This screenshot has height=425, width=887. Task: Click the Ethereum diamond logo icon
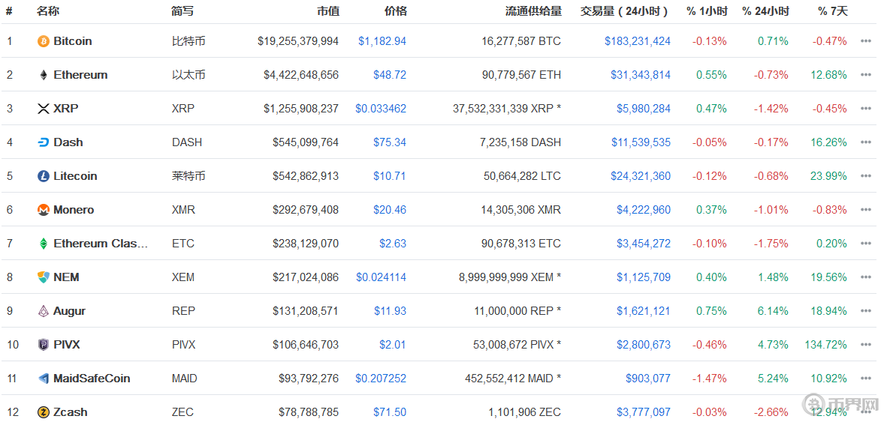(44, 75)
